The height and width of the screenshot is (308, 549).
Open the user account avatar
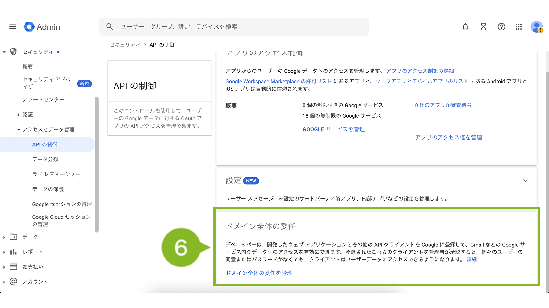[537, 27]
